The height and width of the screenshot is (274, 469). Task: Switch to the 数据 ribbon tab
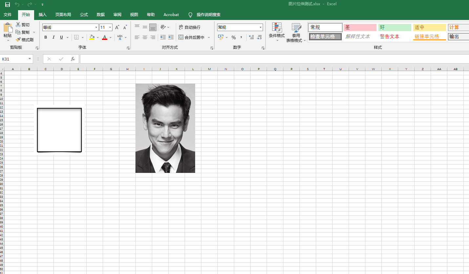pyautogui.click(x=100, y=14)
